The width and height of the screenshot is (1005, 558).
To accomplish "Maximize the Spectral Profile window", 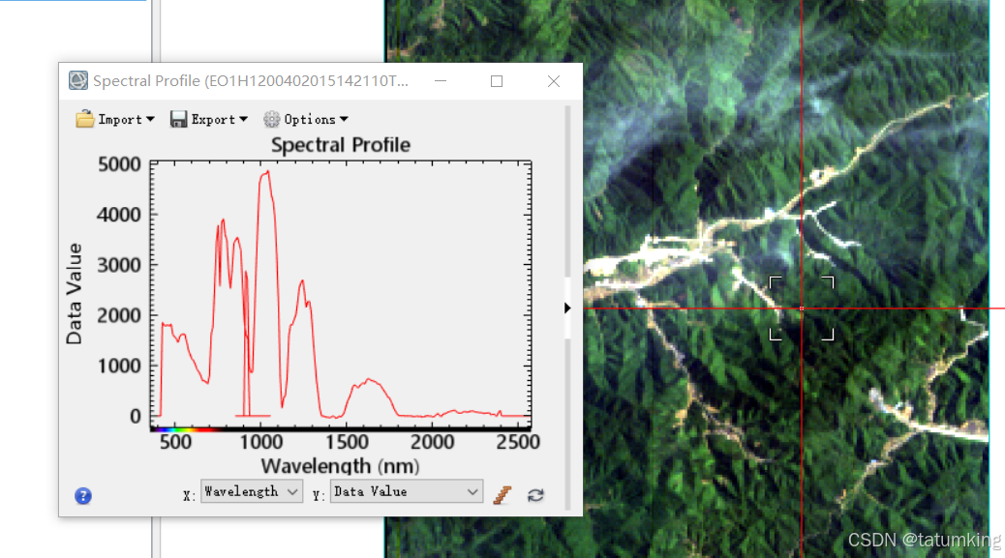I will click(x=497, y=81).
